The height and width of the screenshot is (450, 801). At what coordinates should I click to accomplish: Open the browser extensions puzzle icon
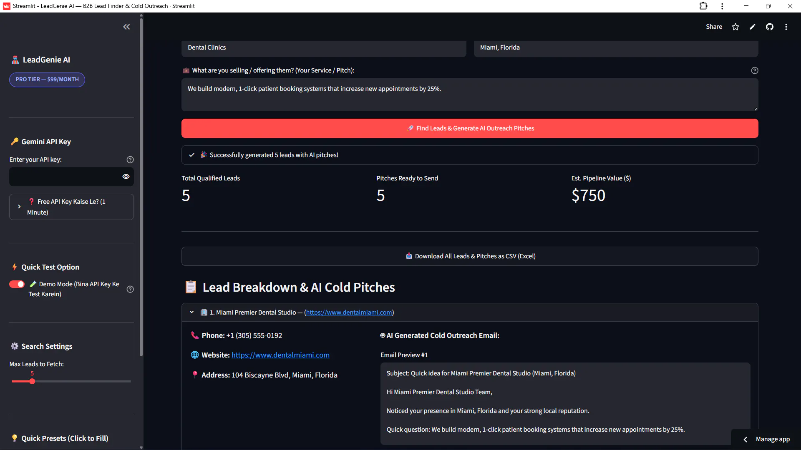(x=703, y=6)
